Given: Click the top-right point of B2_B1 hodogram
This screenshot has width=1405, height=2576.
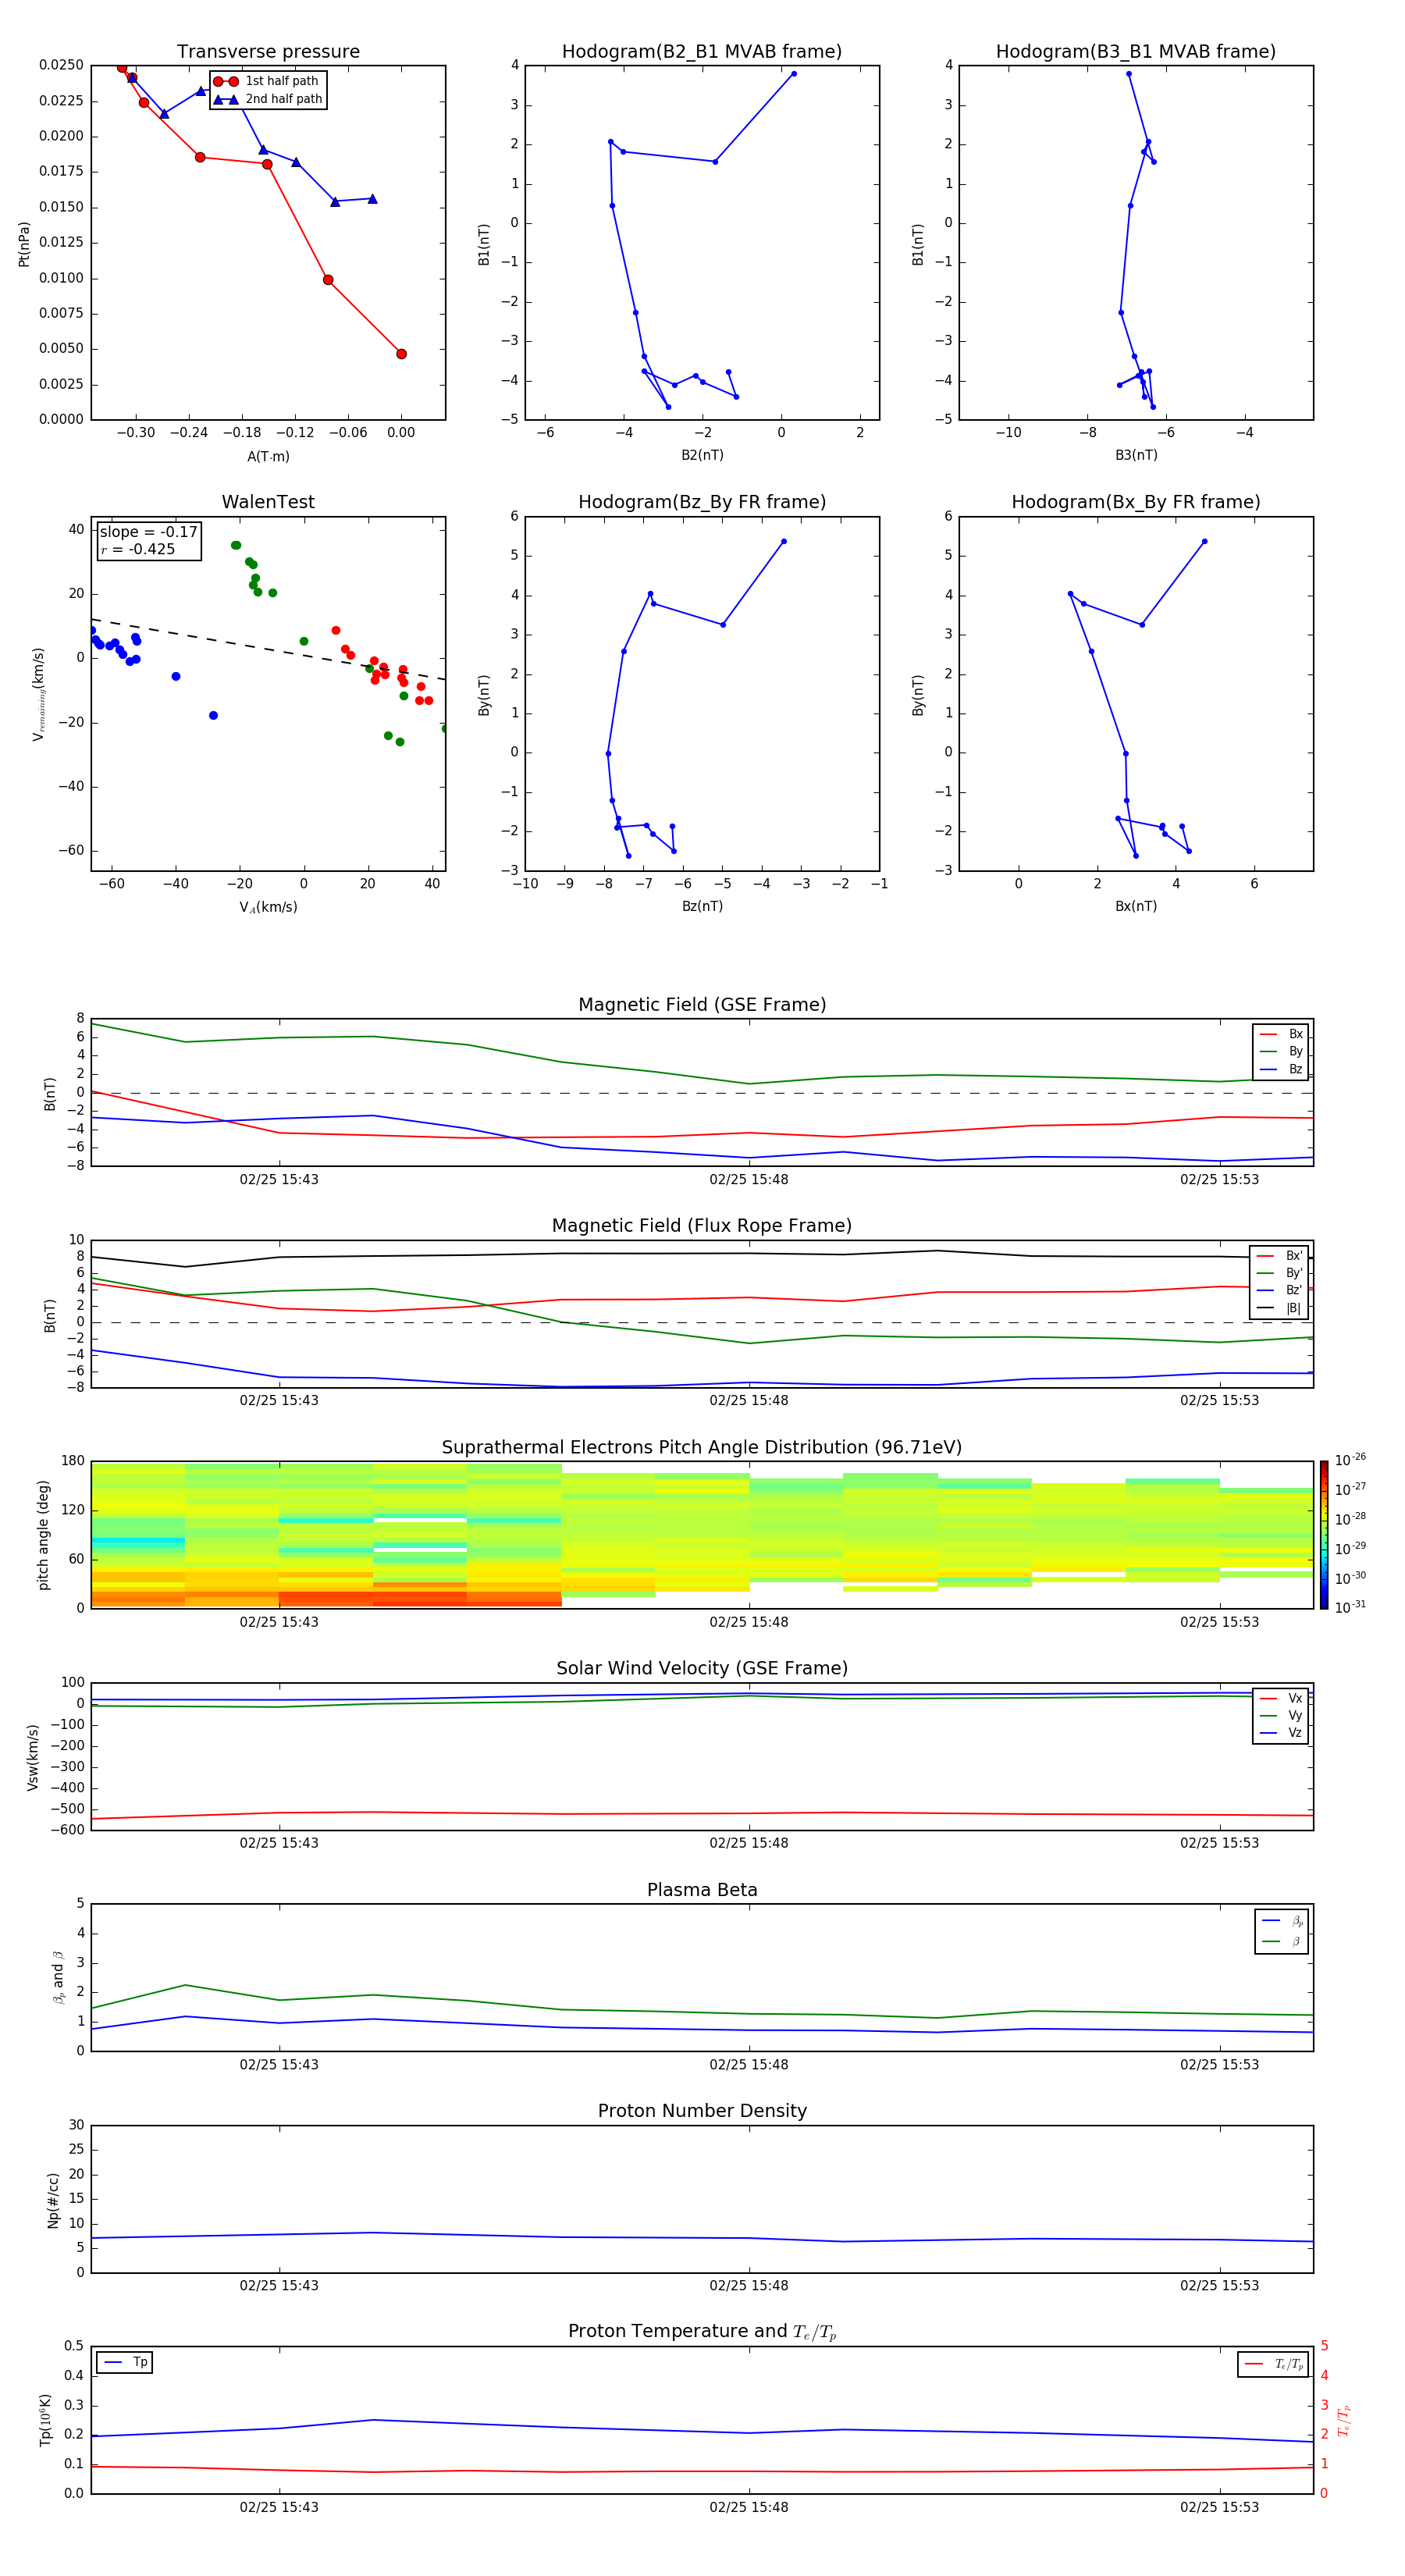Looking at the screenshot, I should (x=794, y=73).
